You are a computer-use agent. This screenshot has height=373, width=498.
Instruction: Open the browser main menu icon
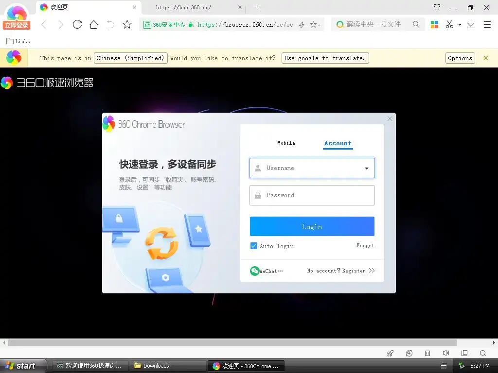[x=487, y=24]
